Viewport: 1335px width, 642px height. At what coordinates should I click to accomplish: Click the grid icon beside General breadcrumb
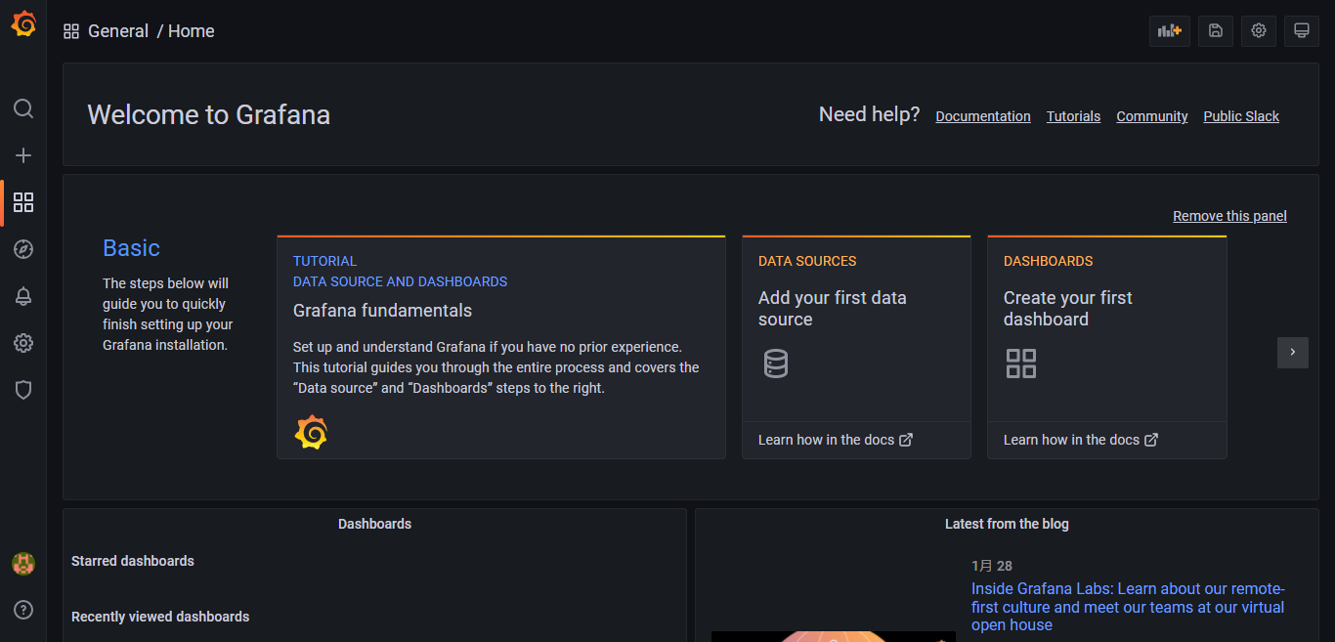(x=71, y=31)
